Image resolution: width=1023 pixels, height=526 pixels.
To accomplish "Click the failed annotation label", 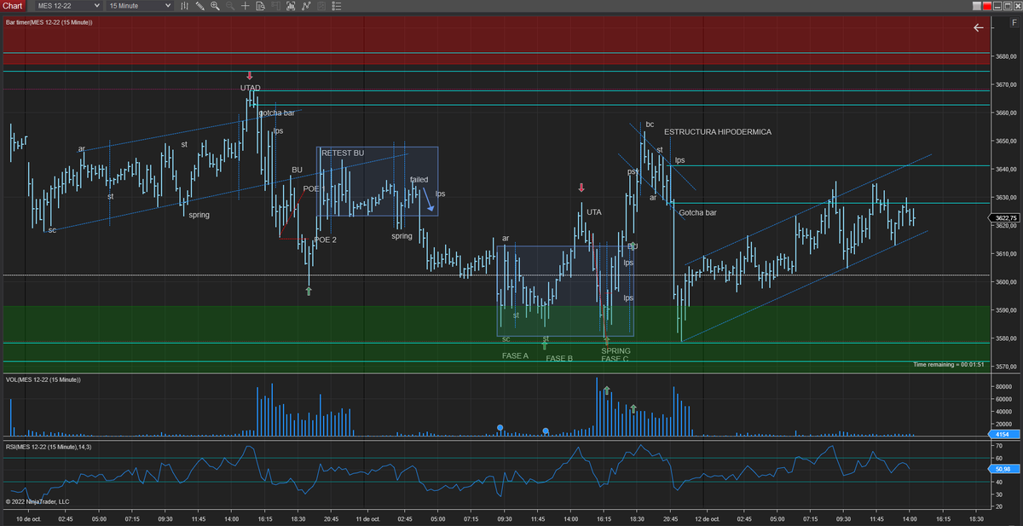I will point(419,180).
